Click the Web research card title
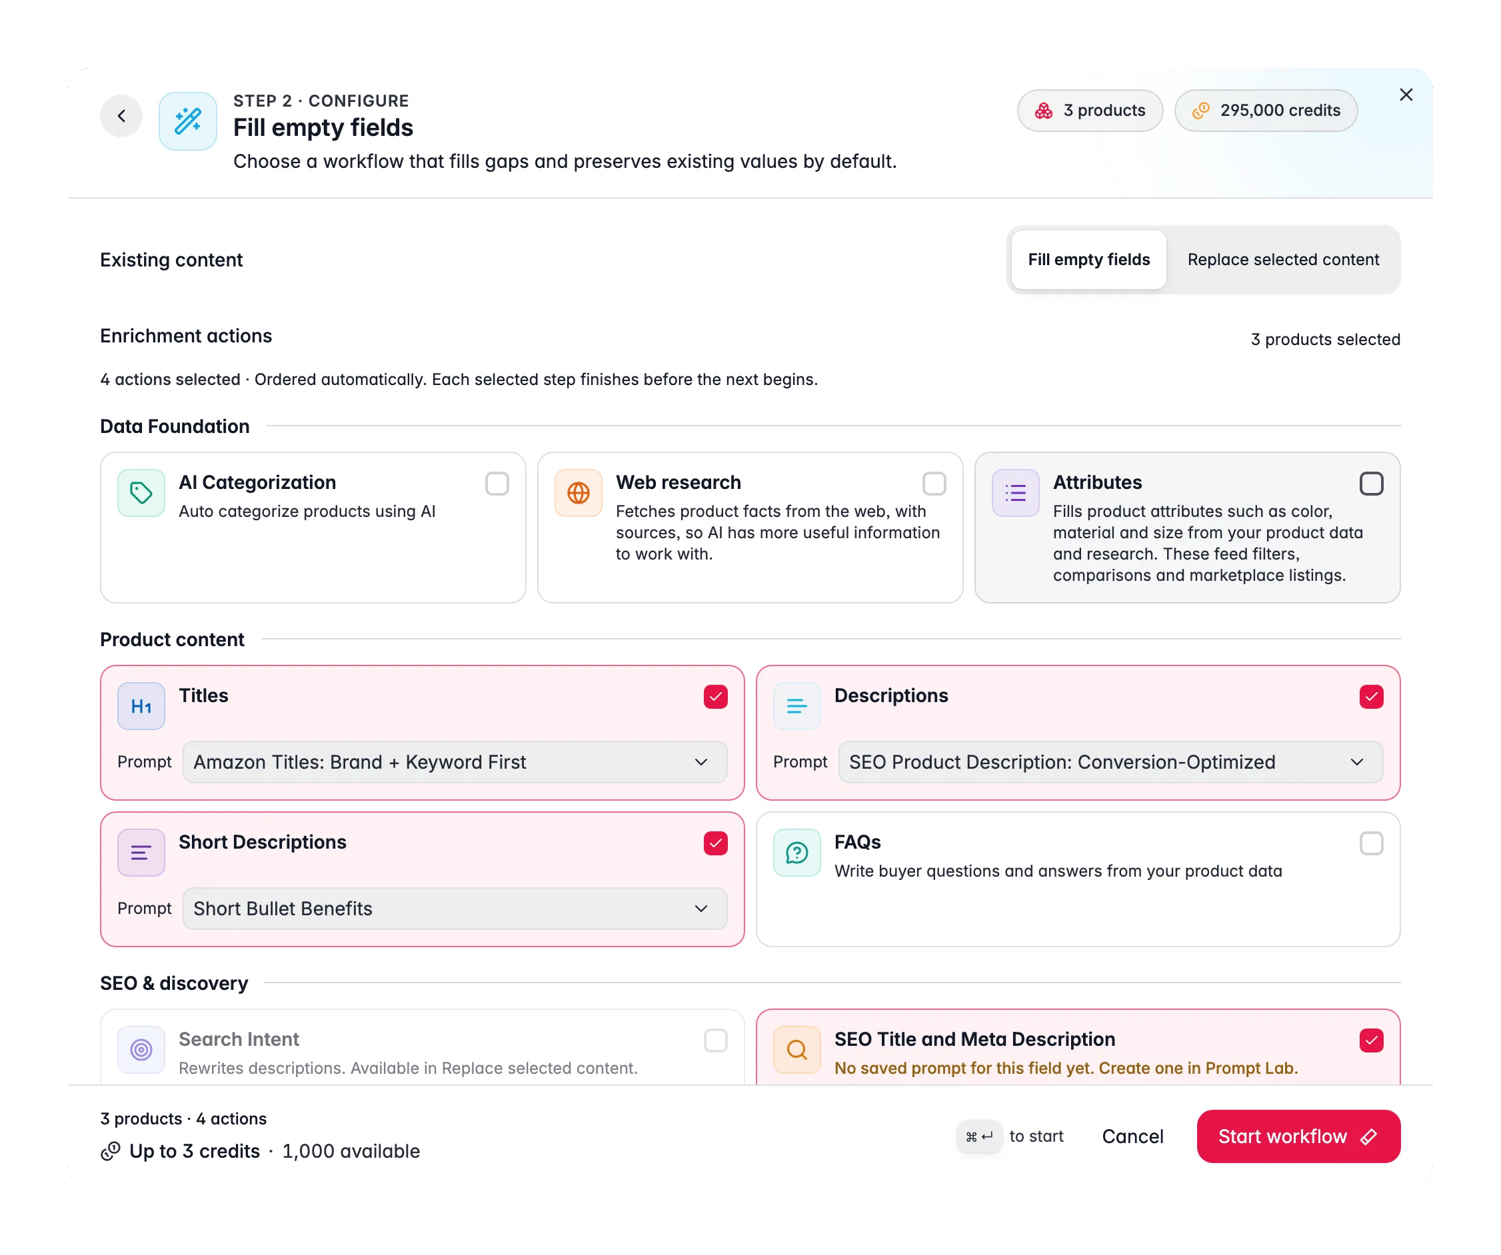1501x1255 pixels. 679,483
